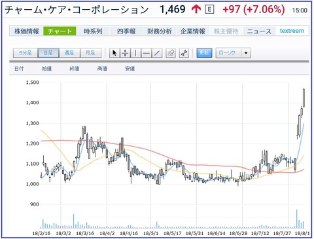Click the 18/5/1 date label

pos(150,233)
